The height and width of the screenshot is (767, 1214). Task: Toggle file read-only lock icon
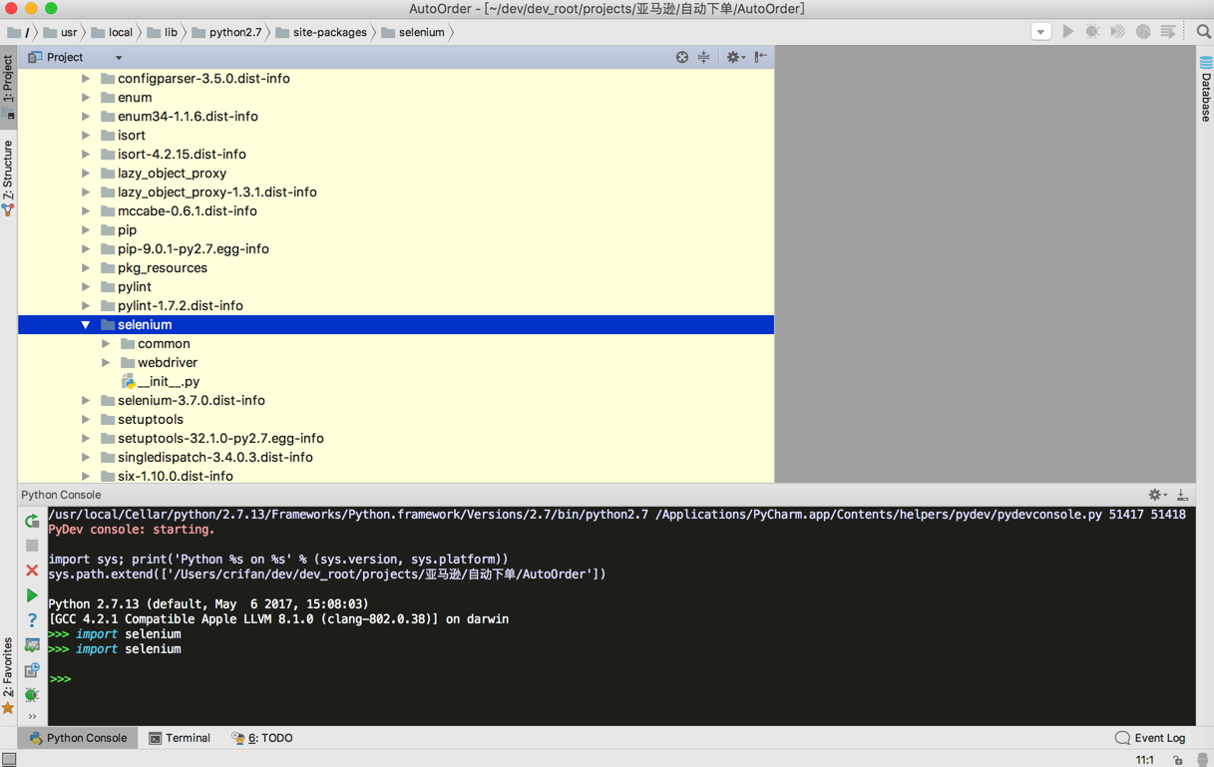click(1178, 760)
